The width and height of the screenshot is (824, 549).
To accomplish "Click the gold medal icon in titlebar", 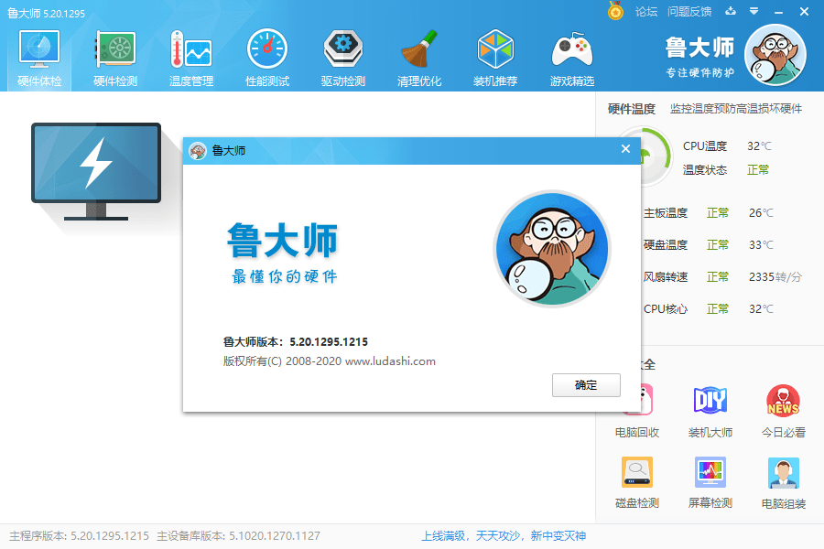I will click(x=613, y=12).
